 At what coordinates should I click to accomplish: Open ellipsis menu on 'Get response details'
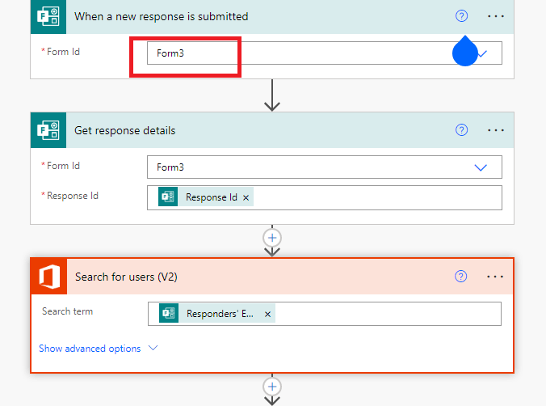(x=495, y=130)
